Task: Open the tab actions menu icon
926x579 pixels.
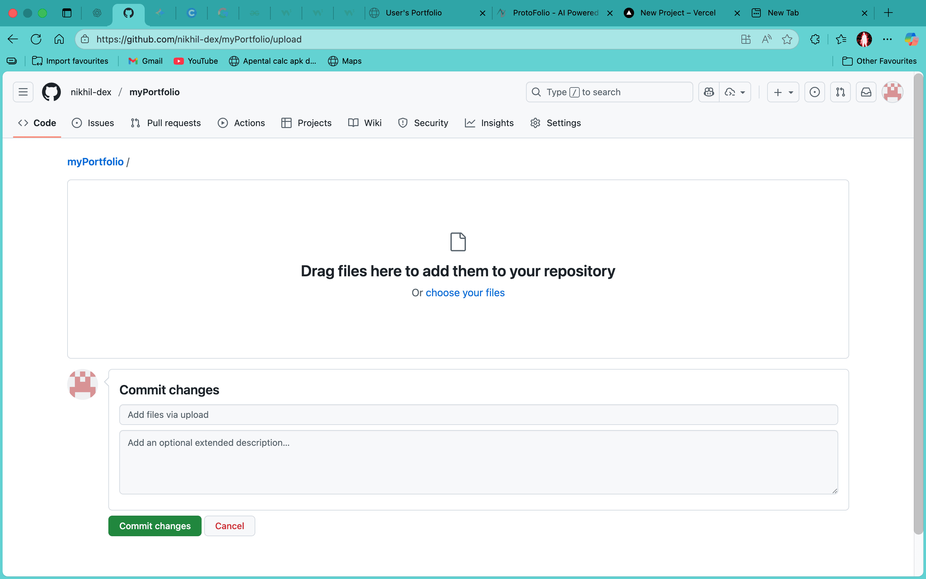Action: pos(67,13)
